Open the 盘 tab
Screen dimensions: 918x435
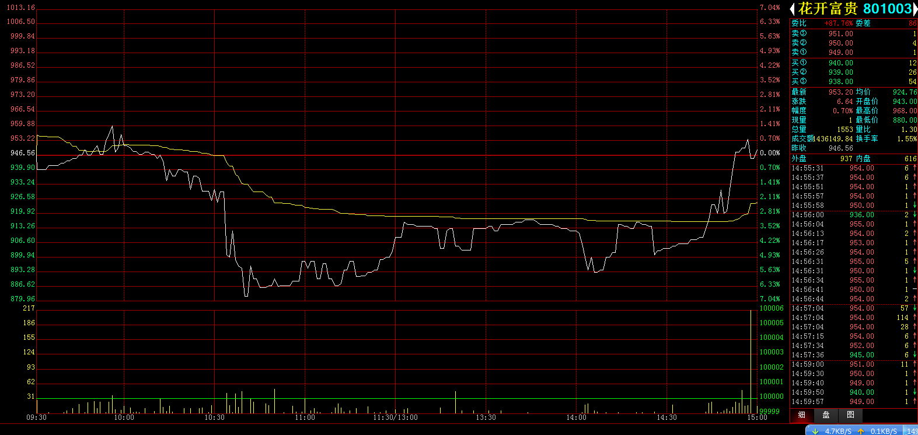coord(826,415)
